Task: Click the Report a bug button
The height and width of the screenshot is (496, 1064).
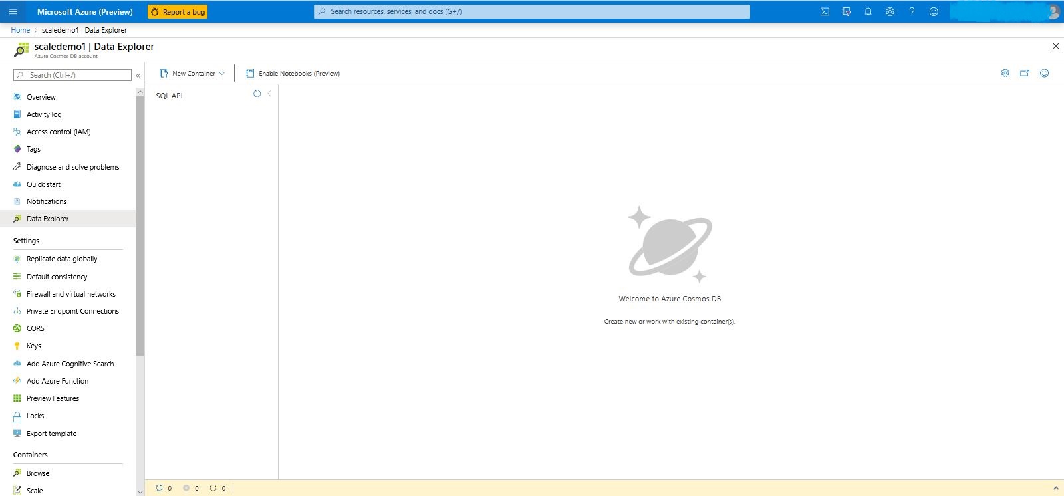Action: click(178, 12)
